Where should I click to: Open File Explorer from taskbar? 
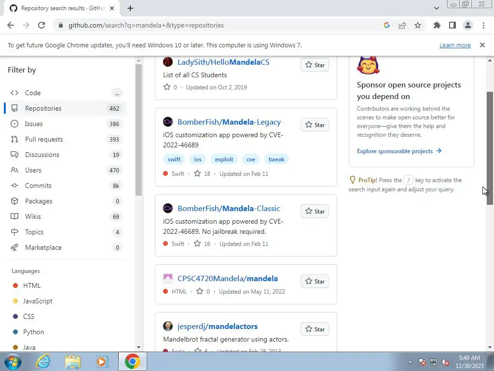[73, 361]
